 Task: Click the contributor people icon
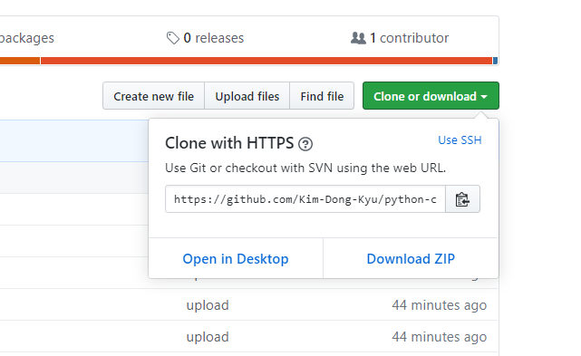tap(358, 38)
